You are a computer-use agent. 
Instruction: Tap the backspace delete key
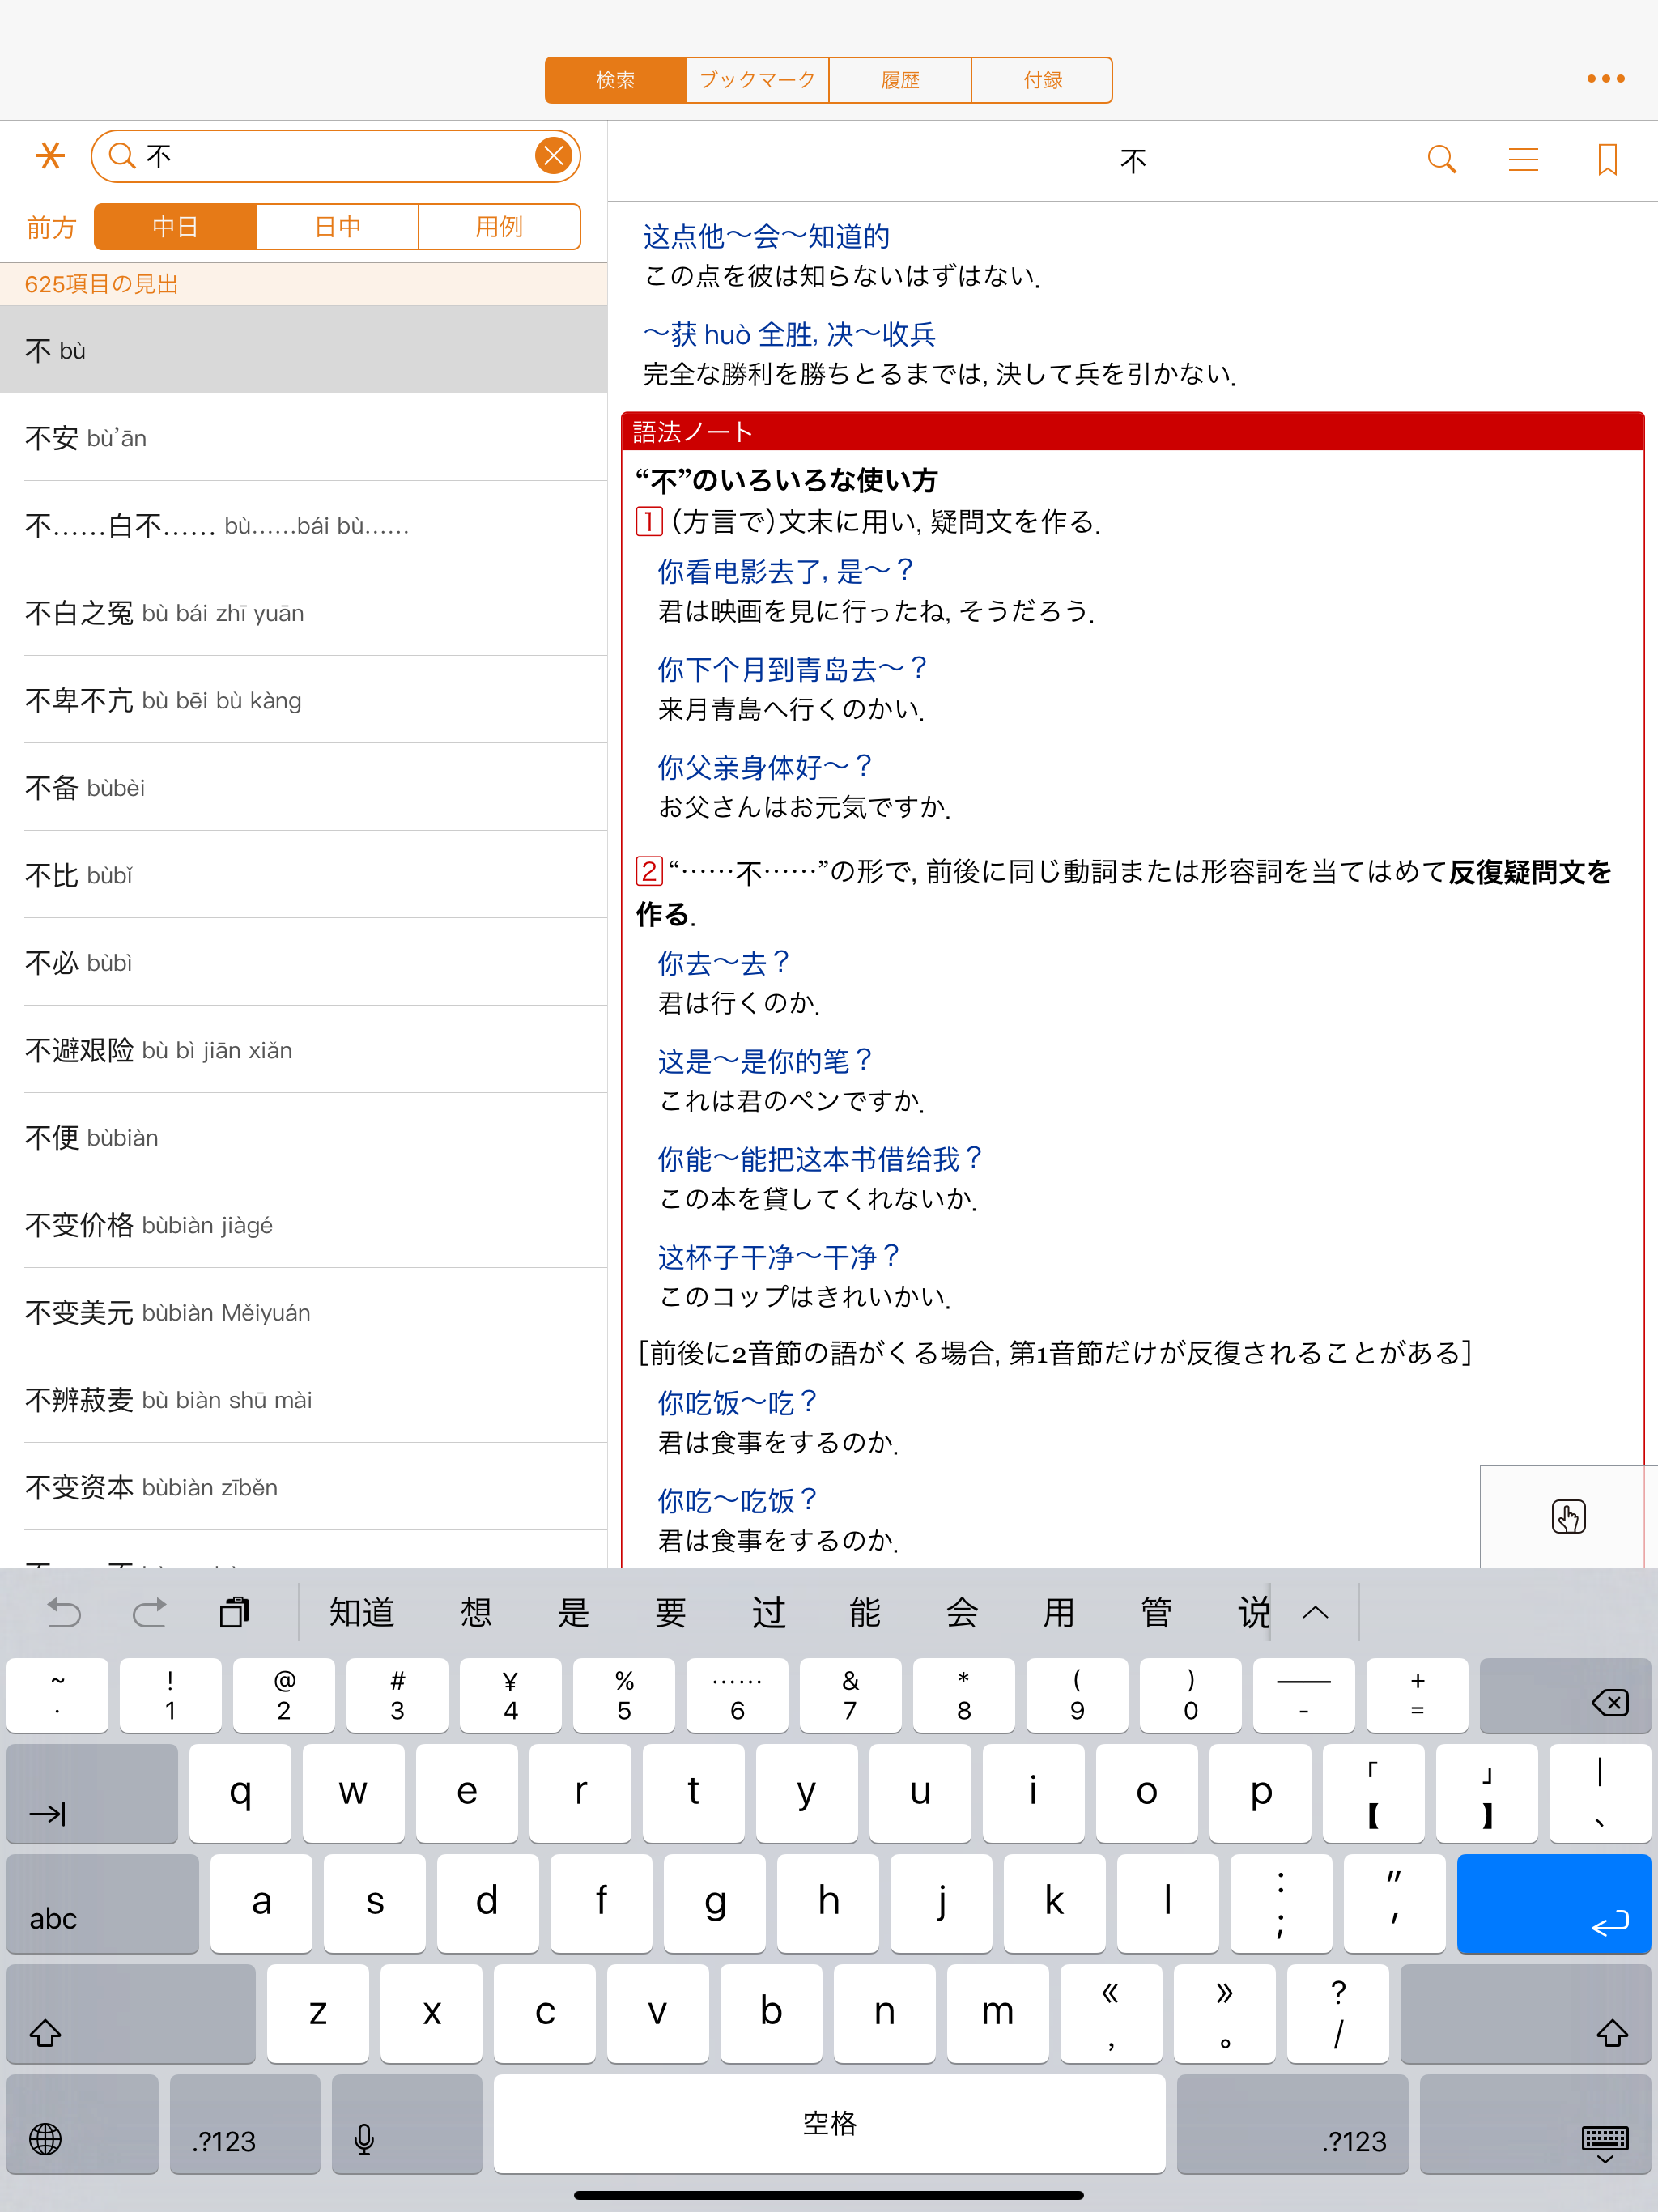1565,1696
